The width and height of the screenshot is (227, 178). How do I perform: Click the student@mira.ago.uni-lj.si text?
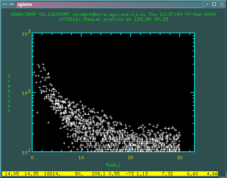coord(109,14)
